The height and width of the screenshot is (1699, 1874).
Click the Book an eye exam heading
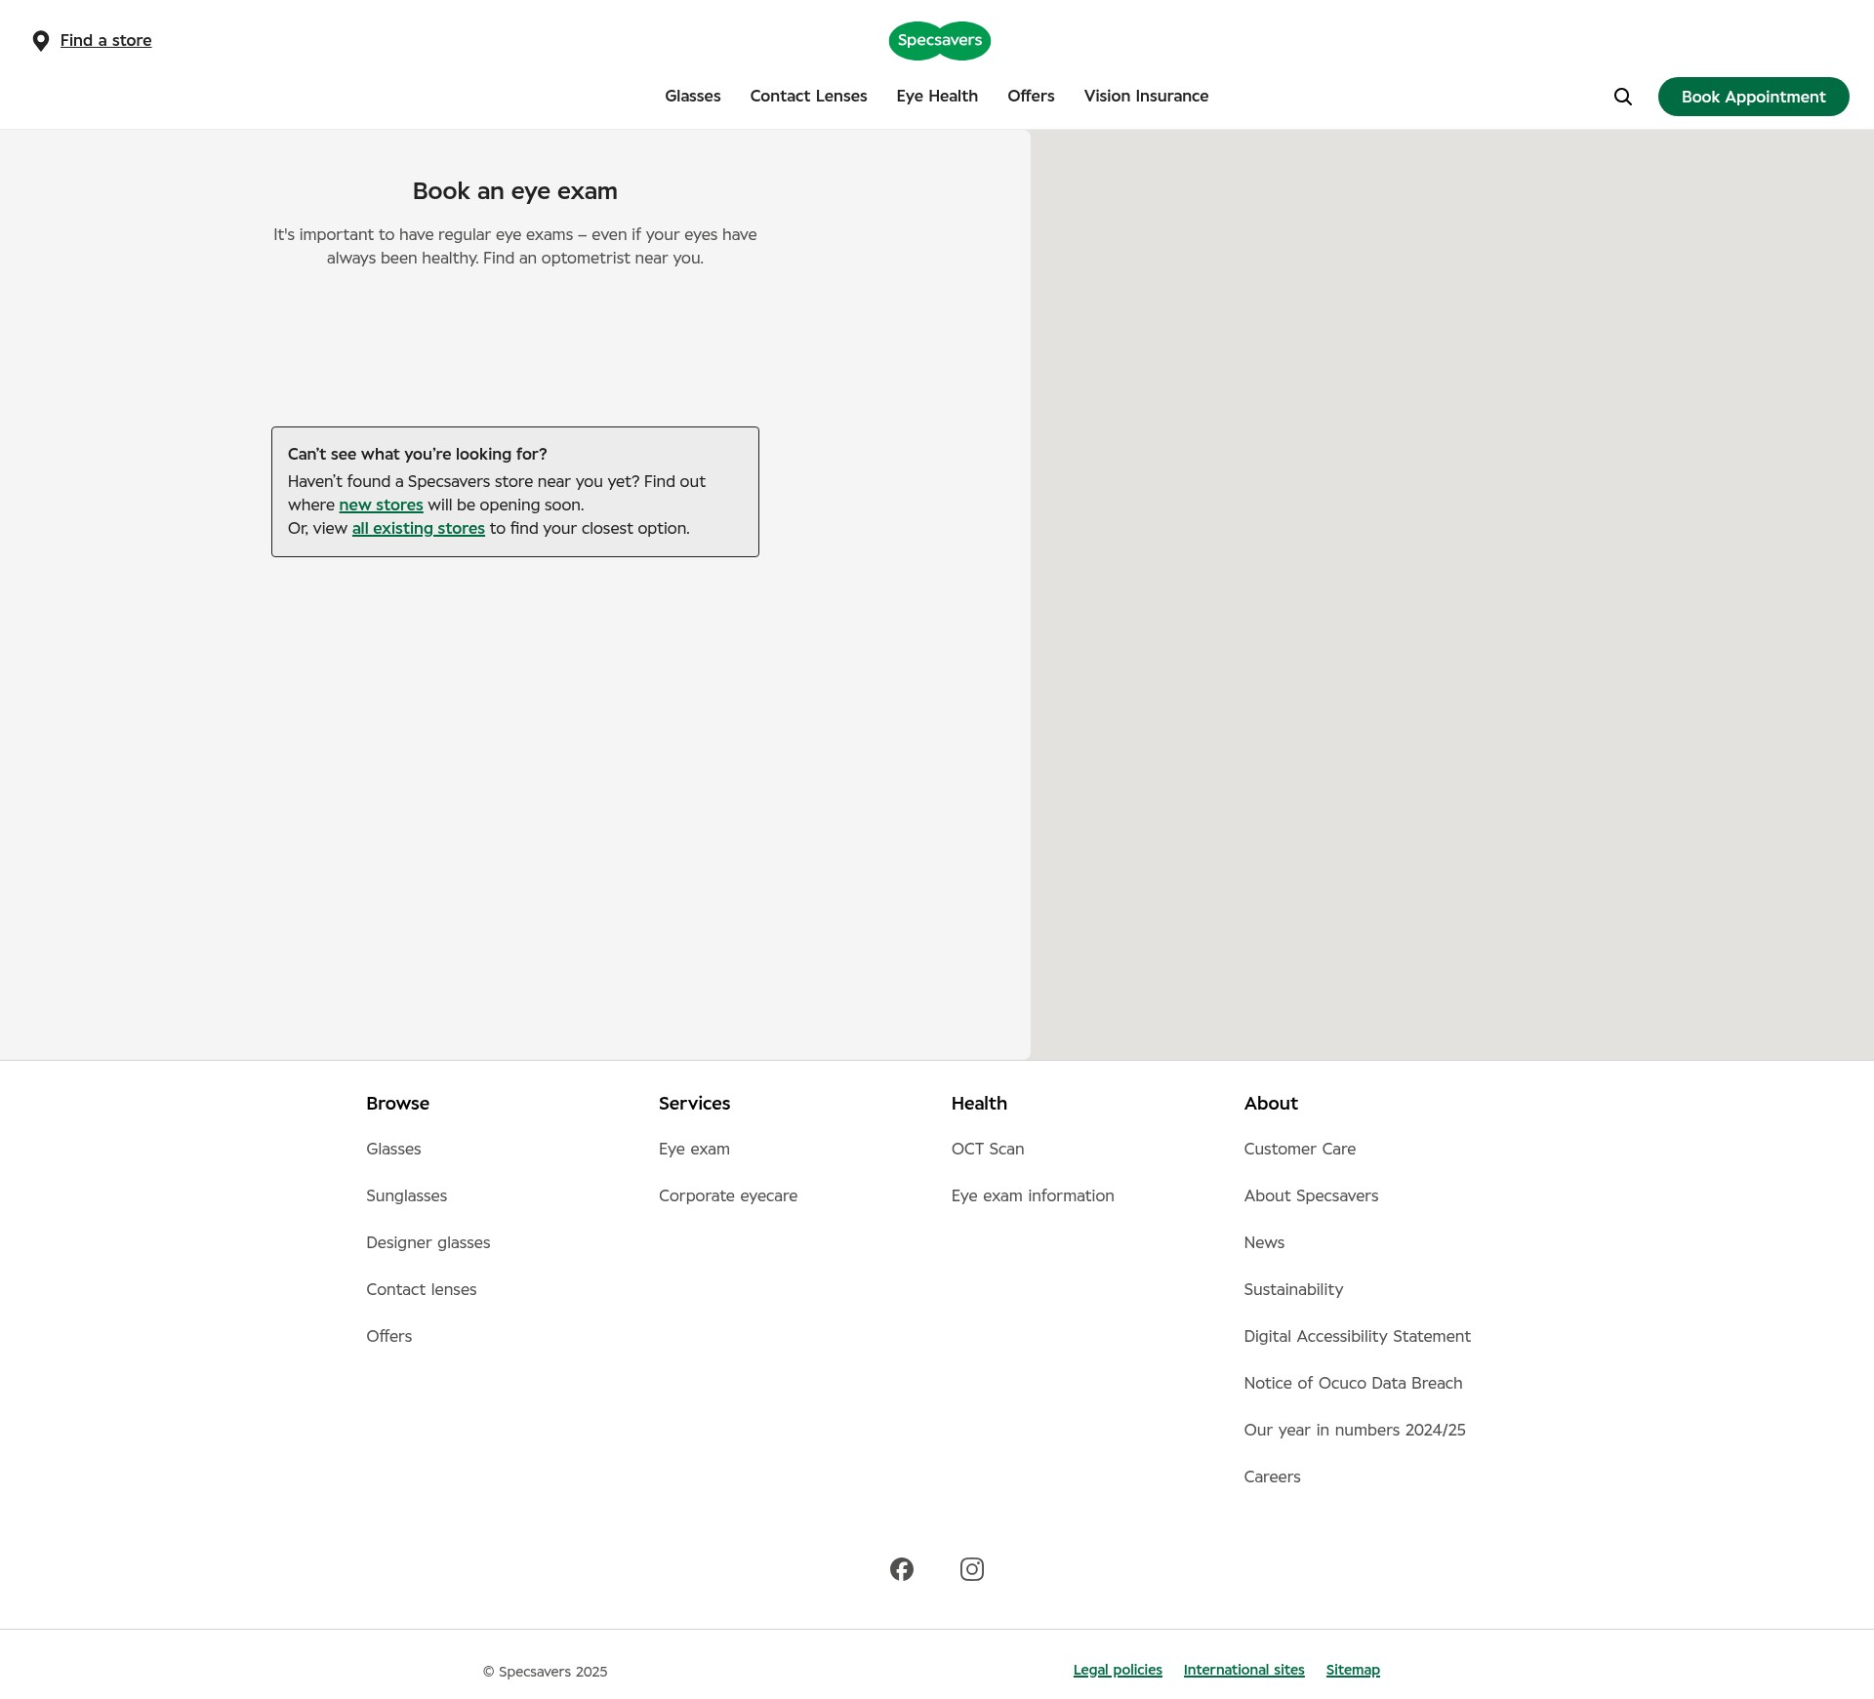point(515,191)
